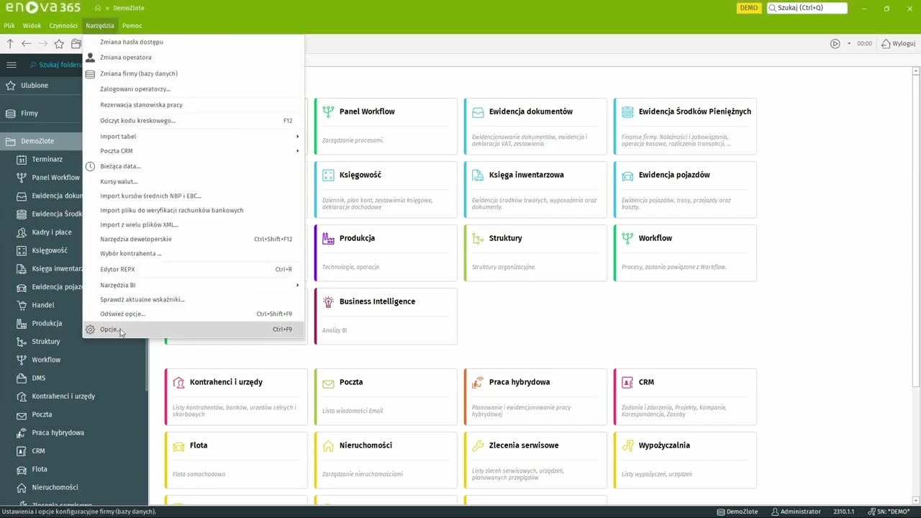
Task: Click Ewidencja Środków Pieniężnych tile icon
Action: coord(627,112)
